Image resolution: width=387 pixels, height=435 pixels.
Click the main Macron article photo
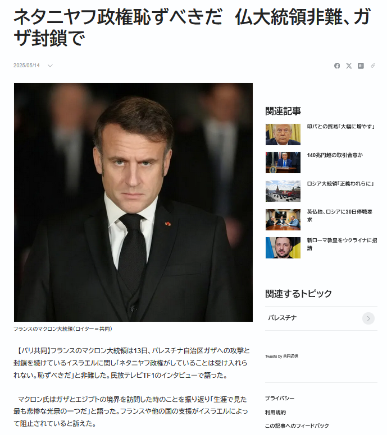[134, 202]
